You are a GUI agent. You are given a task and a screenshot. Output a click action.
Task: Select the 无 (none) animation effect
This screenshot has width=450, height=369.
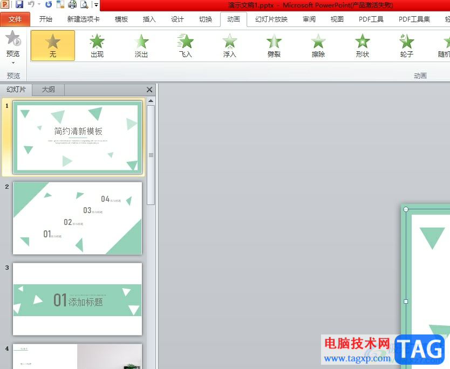click(x=53, y=46)
